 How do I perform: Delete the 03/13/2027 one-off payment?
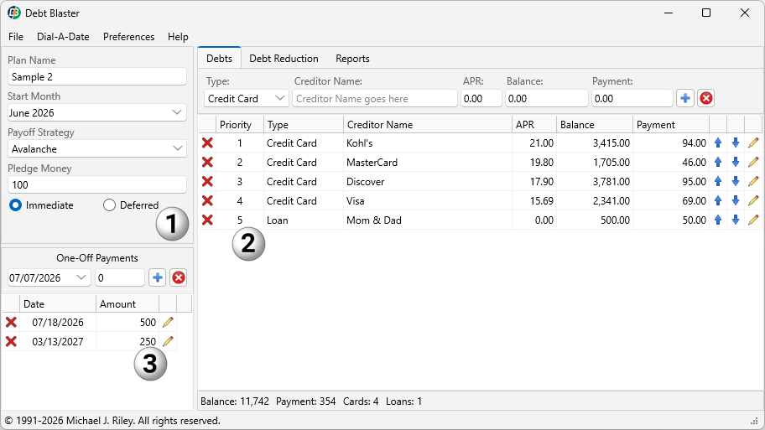coord(11,341)
